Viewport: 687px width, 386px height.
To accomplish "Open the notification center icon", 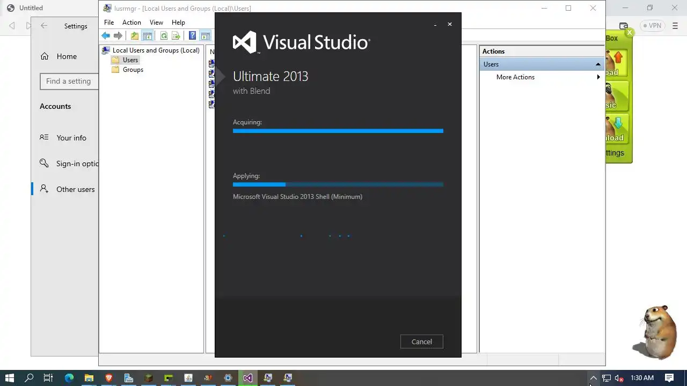I will point(669,378).
